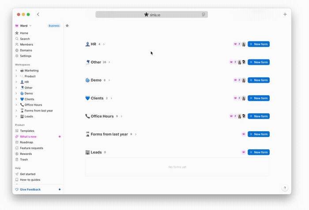This screenshot has width=309, height=210.
Task: Open the Ward workspace switcher dropdown
Action: 23,26
